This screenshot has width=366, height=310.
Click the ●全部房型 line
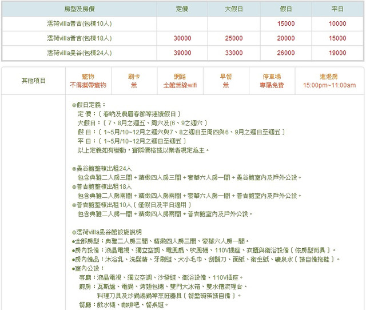pyautogui.click(x=160, y=241)
